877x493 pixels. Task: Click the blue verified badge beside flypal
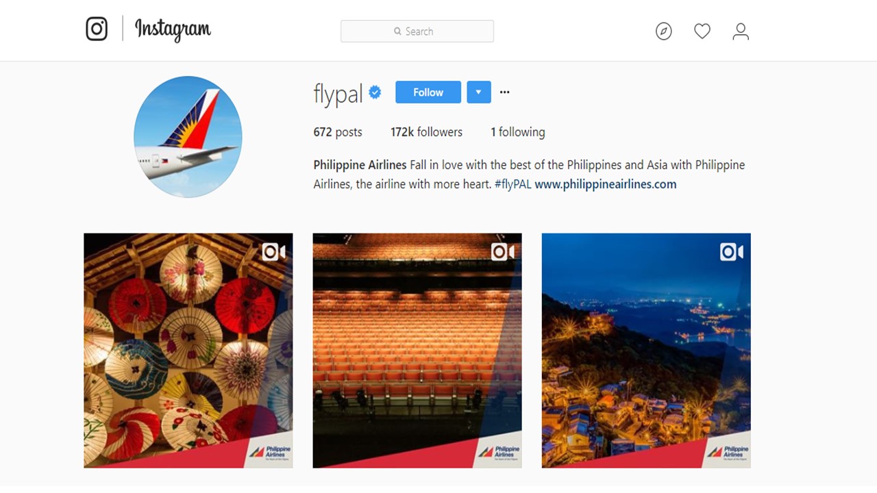375,92
